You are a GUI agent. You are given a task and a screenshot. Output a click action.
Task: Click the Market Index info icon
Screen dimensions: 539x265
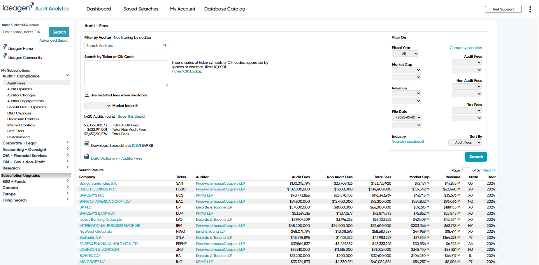click(136, 106)
